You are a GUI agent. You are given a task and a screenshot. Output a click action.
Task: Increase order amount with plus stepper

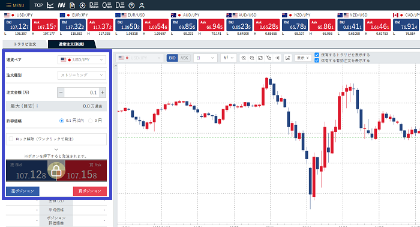point(103,92)
